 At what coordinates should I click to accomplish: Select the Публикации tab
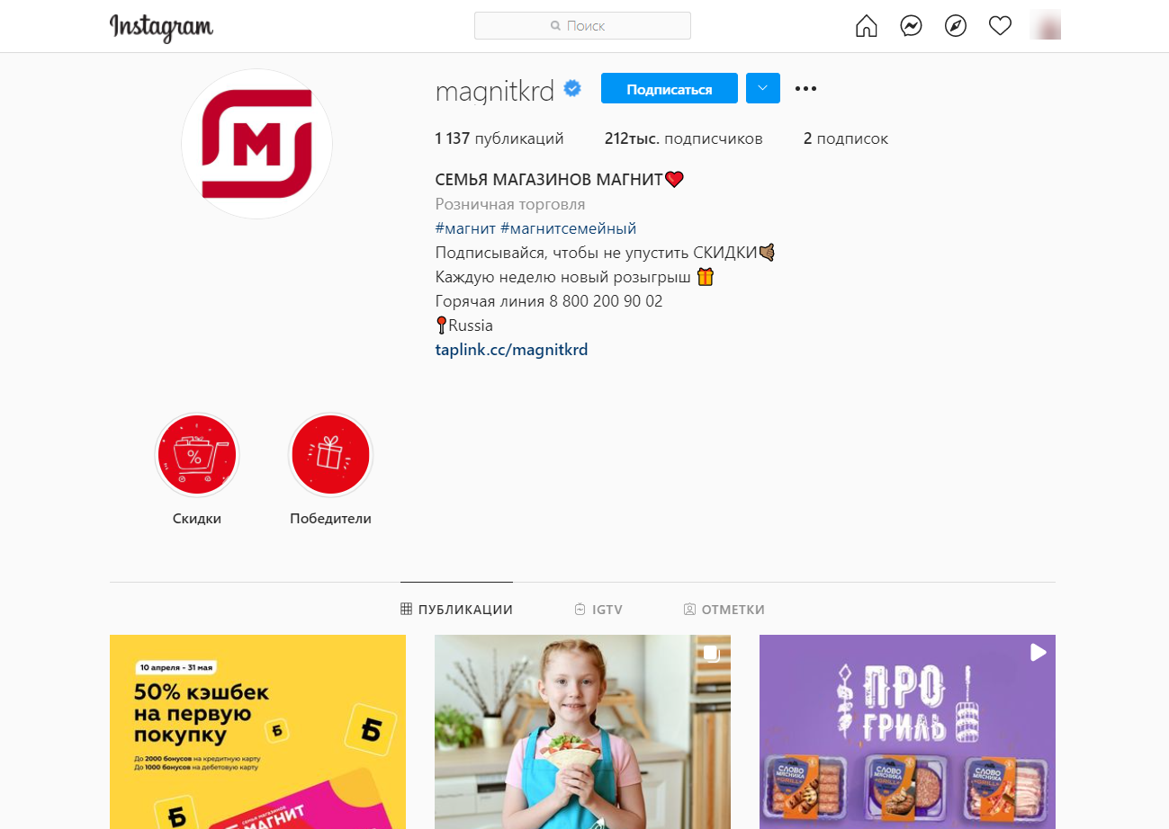point(456,610)
